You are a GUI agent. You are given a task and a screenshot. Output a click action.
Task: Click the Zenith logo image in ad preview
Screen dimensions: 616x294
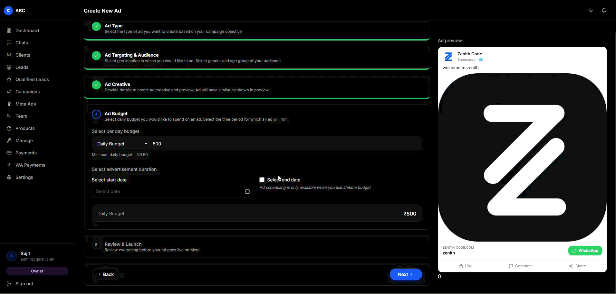click(522, 157)
